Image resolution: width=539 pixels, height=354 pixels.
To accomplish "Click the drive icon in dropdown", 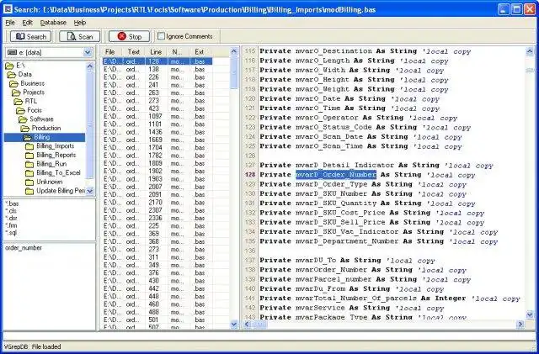I will (12, 52).
